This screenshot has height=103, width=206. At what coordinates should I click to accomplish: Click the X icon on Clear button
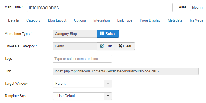click(120, 46)
